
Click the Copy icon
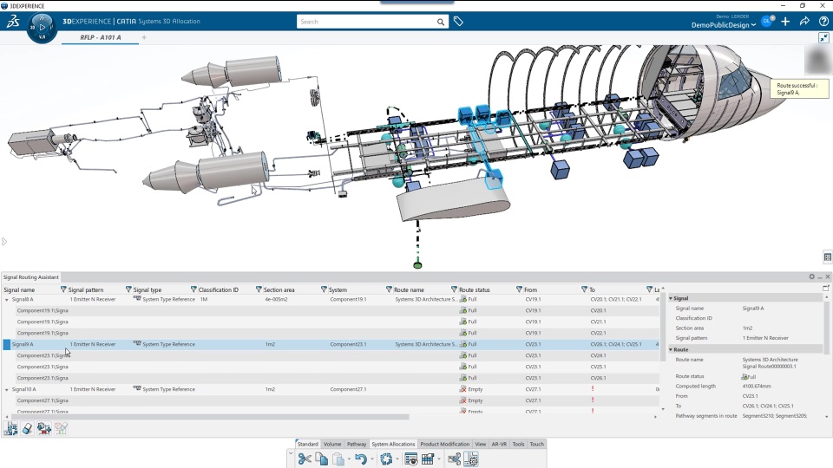click(321, 459)
